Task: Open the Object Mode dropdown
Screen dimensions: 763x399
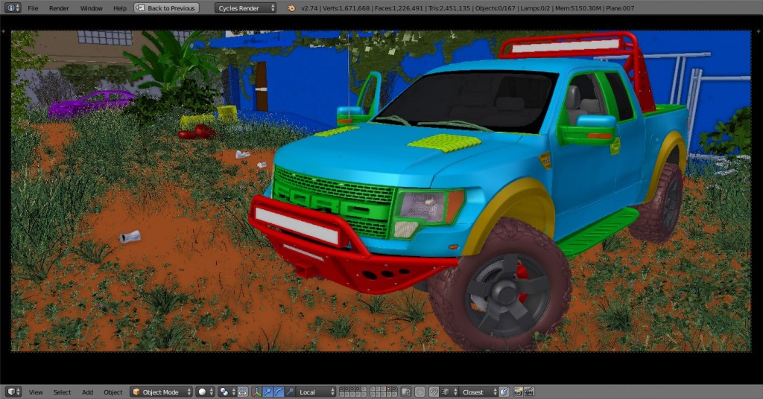Action: 161,392
